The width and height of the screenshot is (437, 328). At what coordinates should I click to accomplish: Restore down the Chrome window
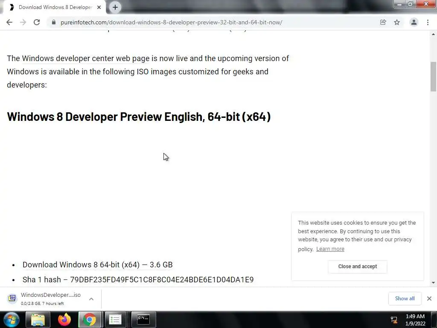coord(411,4)
